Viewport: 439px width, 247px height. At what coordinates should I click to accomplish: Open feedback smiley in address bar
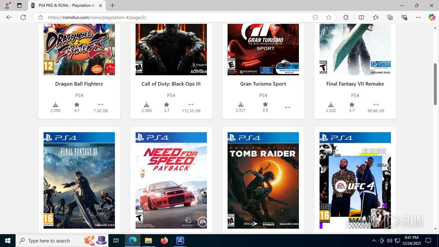click(315, 17)
